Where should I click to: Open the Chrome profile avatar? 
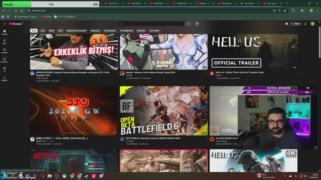[x=311, y=10]
